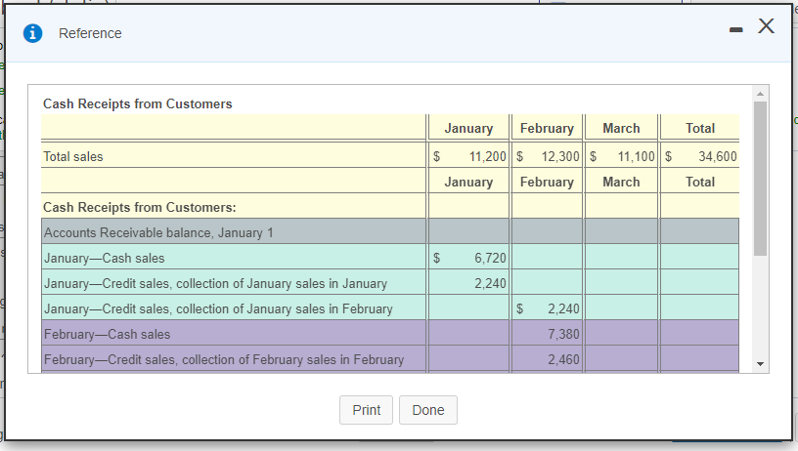Click the second Total column header
798x451 pixels.
click(700, 182)
